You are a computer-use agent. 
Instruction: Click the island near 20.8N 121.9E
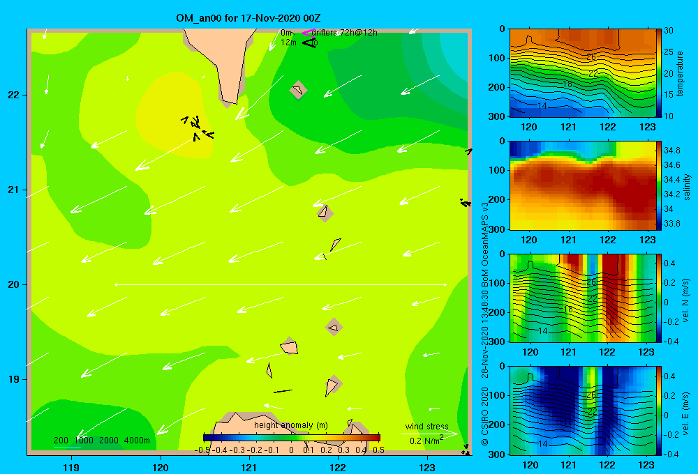tap(325, 212)
